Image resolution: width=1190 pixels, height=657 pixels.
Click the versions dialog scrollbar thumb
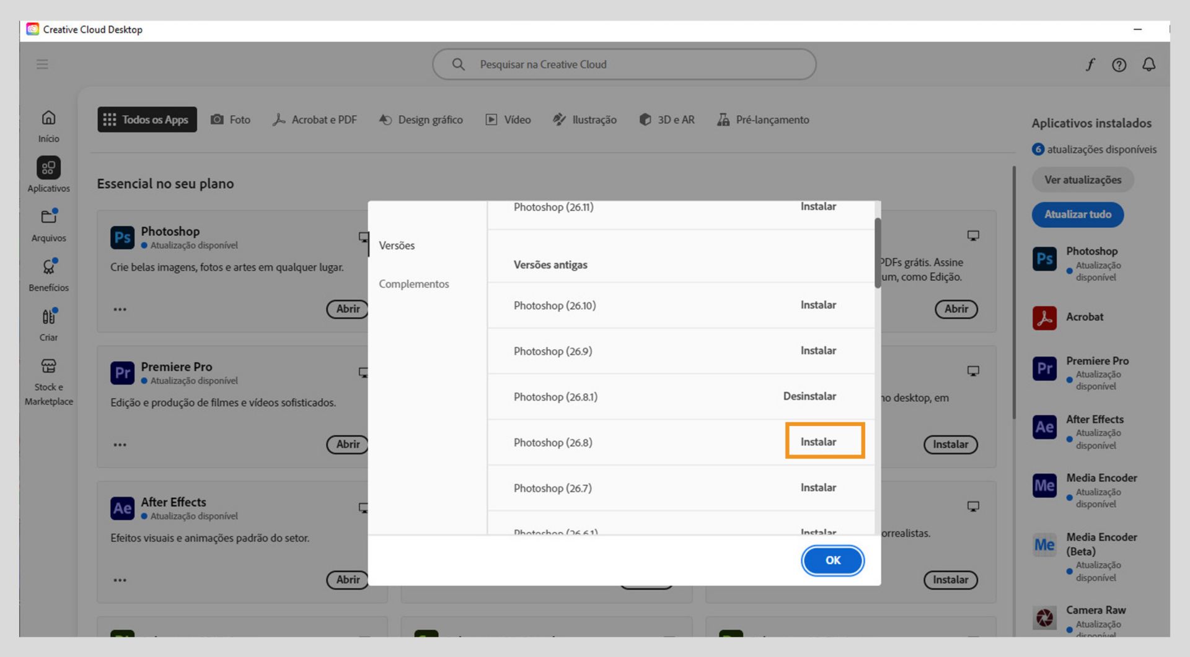(878, 253)
